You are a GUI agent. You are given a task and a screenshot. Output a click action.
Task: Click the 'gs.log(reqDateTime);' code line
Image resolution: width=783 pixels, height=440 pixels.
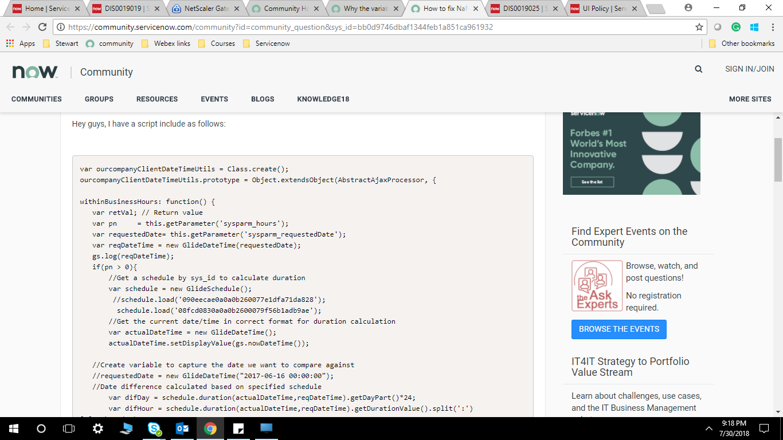coord(133,256)
